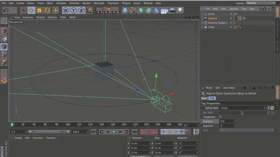Render the active view clapperboard

click(98, 10)
